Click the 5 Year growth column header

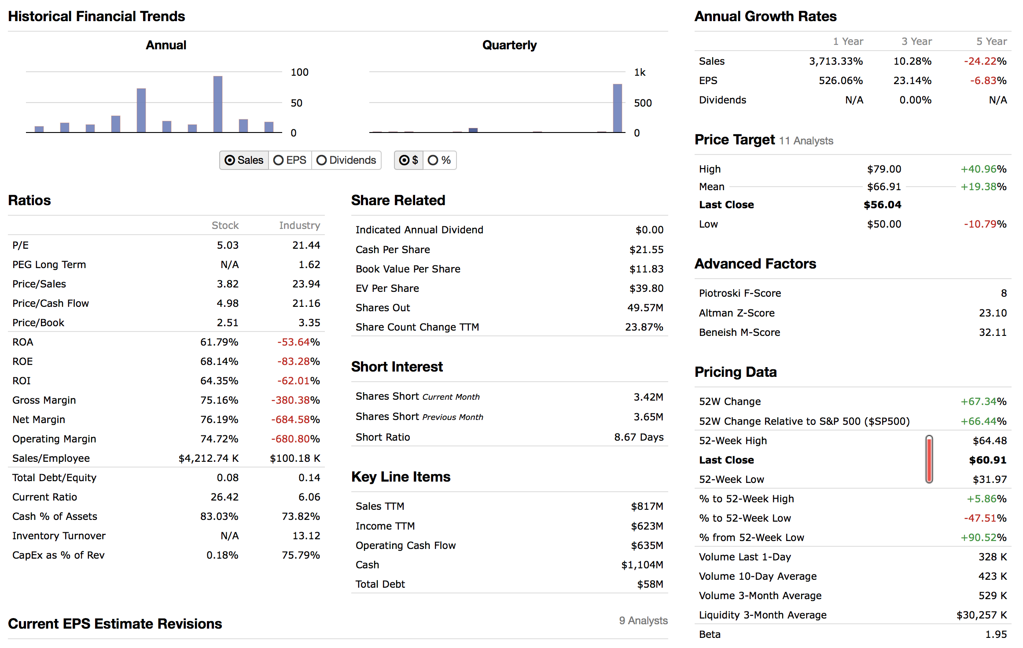pyautogui.click(x=991, y=41)
